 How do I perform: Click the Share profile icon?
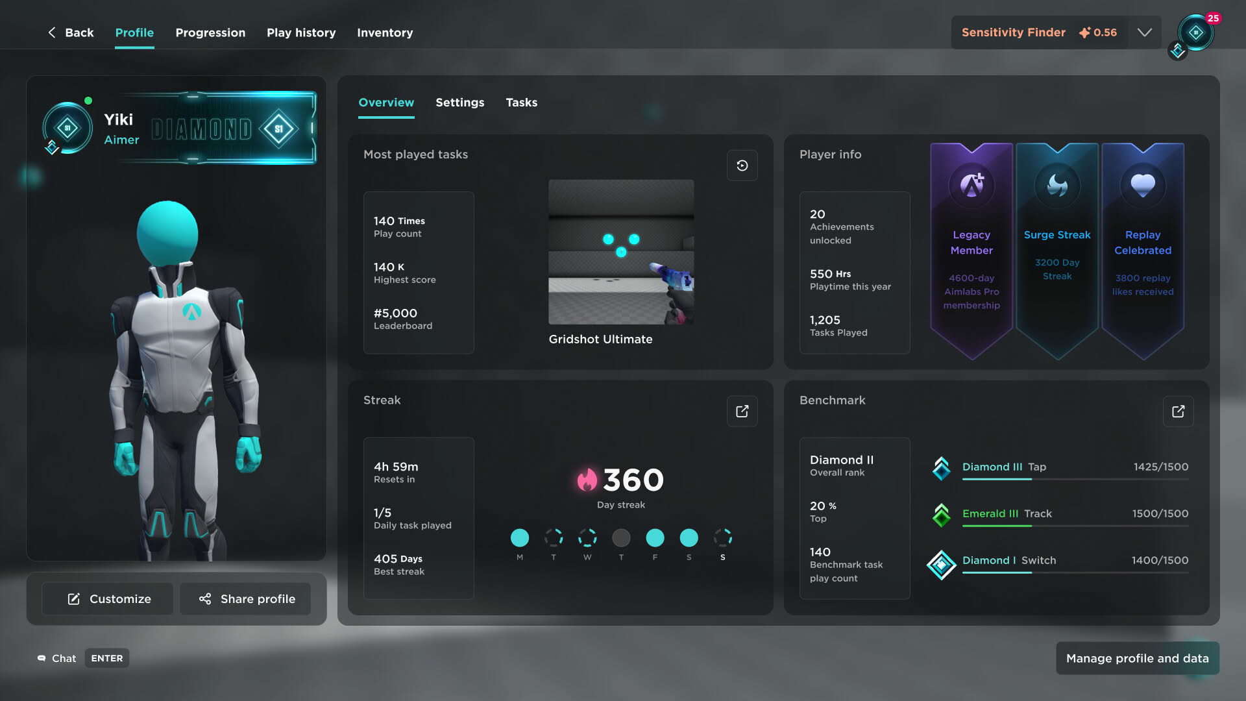[x=205, y=598]
